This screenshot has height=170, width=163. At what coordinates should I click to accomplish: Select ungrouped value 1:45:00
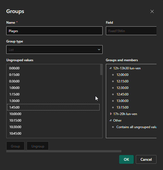(53, 107)
